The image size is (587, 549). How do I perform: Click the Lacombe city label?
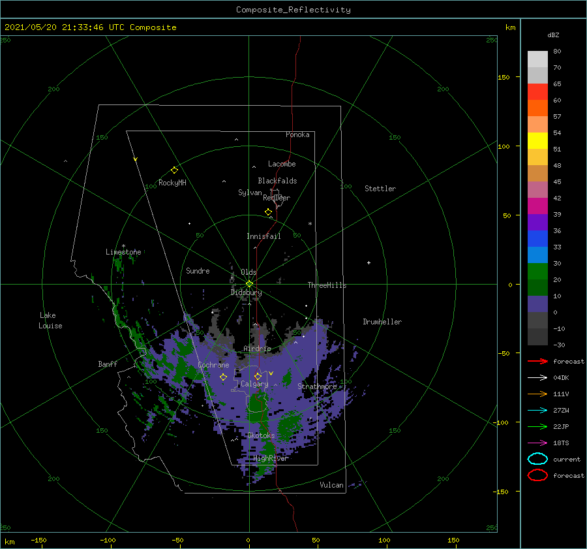(x=282, y=164)
